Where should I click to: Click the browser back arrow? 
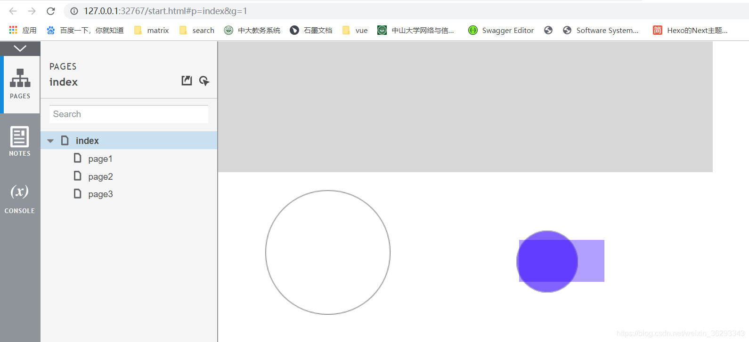[x=13, y=11]
